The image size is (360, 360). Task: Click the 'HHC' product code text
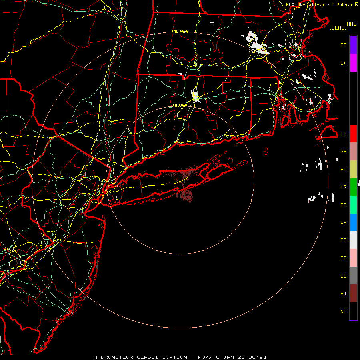click(351, 24)
